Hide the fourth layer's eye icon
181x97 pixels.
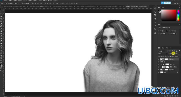[158, 67]
